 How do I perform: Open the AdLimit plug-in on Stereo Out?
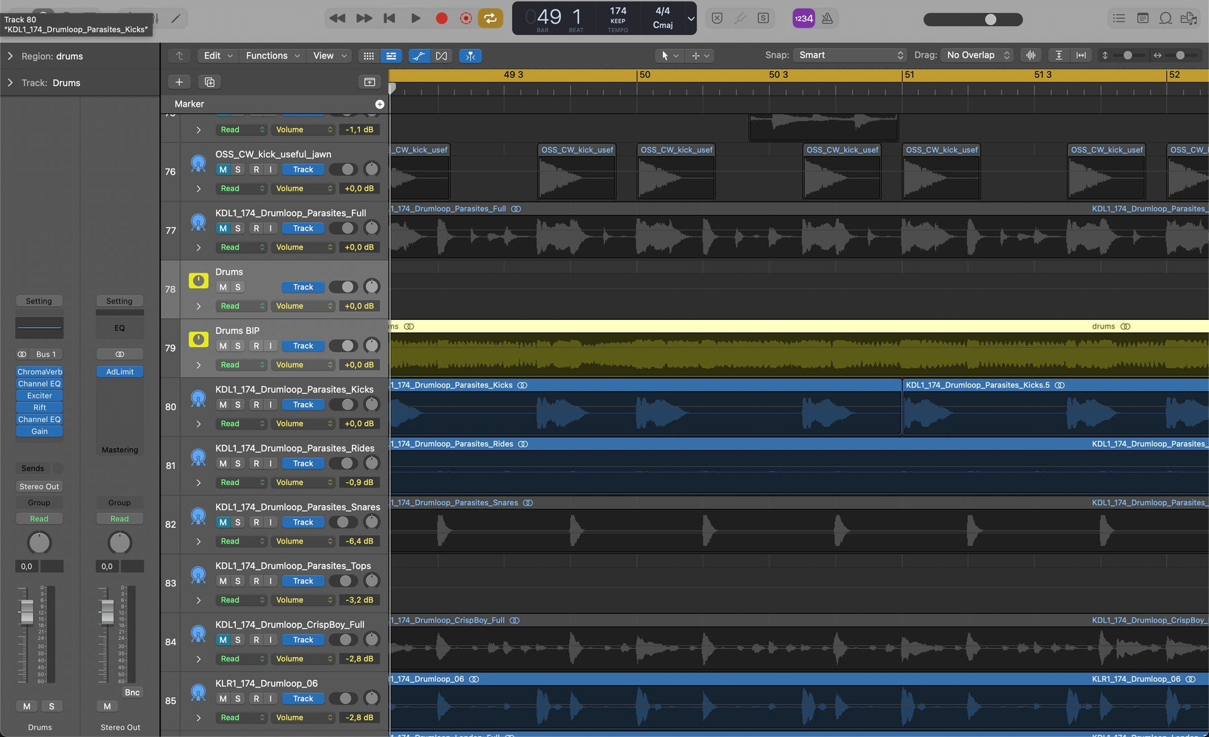tap(120, 372)
